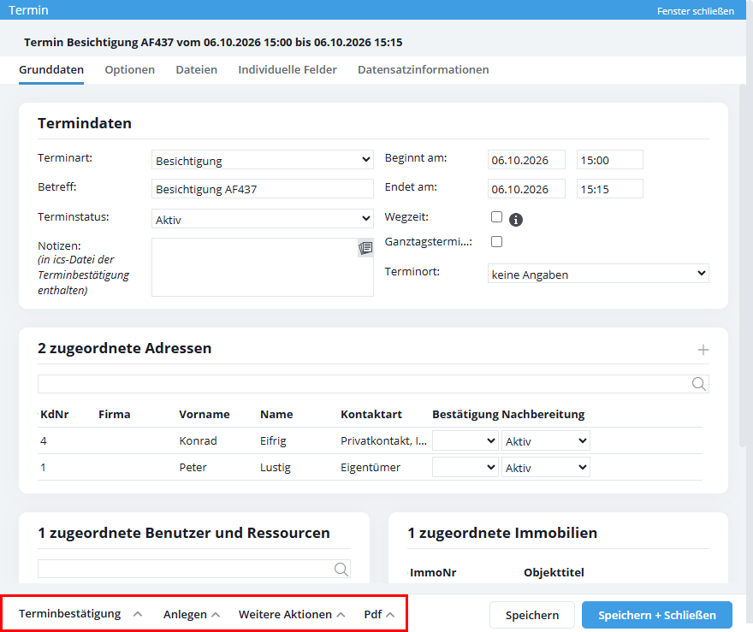The width and height of the screenshot is (753, 632).
Task: Open the Terminart dropdown
Action: [x=262, y=160]
